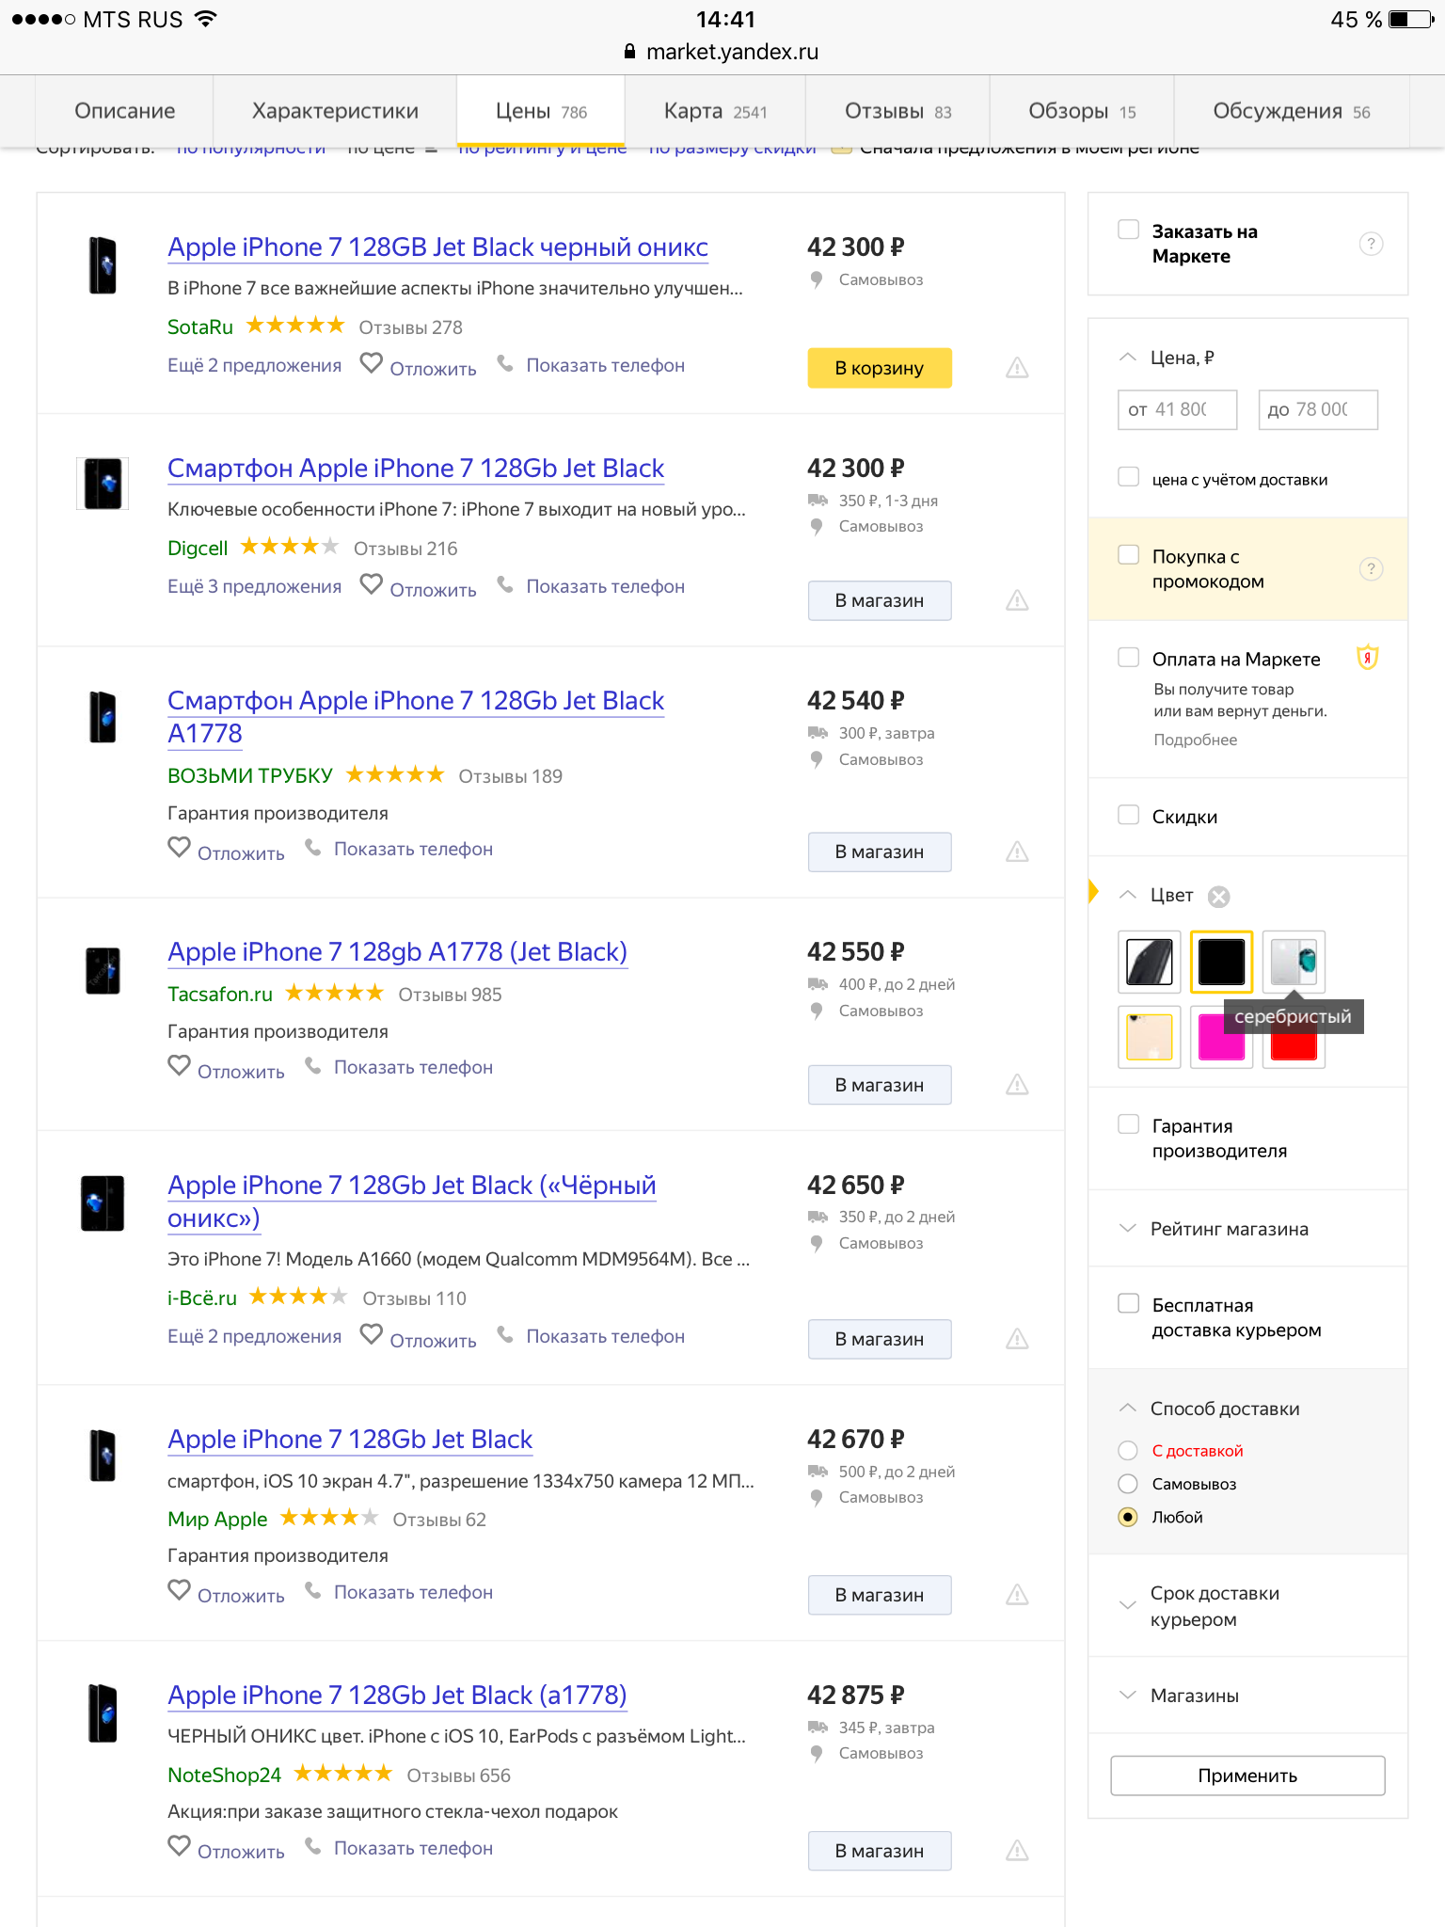Select the Самовывоз delivery radio button
Image resolution: width=1445 pixels, height=1927 pixels.
pos(1128,1484)
